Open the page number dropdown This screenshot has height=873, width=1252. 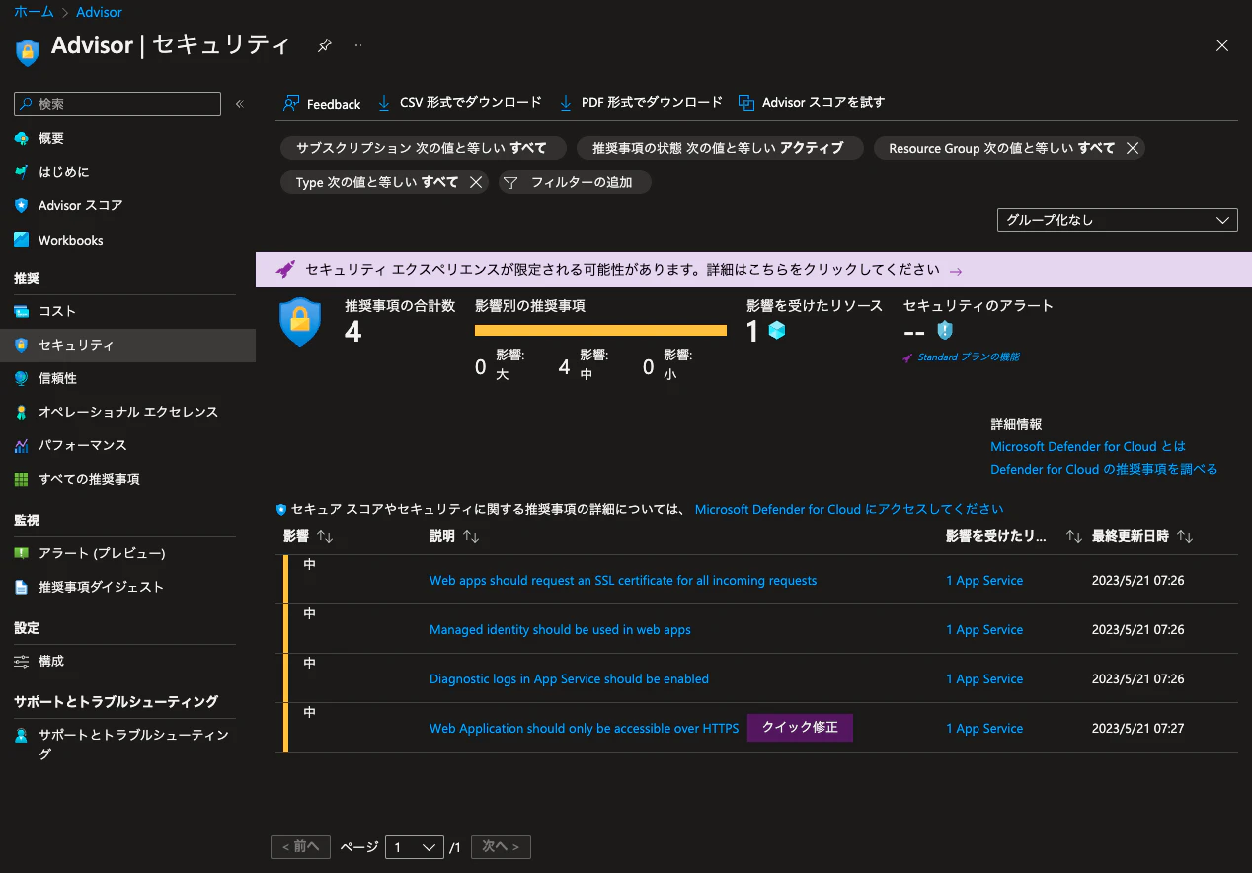click(x=414, y=847)
